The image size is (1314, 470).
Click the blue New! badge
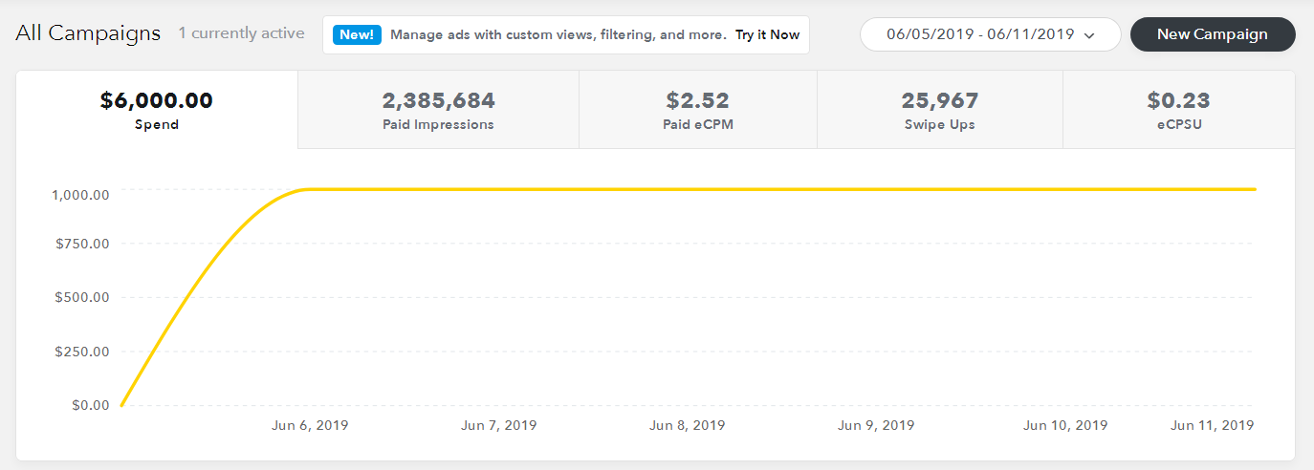click(x=358, y=34)
